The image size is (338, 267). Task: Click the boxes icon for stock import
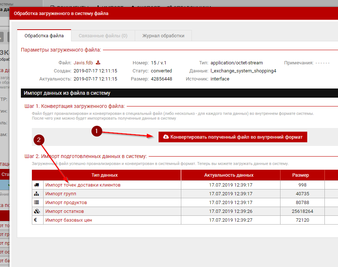point(36,211)
